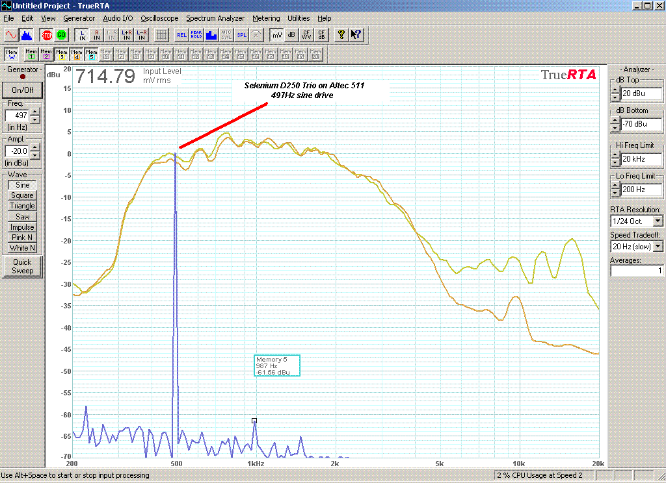The image size is (666, 483).
Task: Select the L-R IN input icon
Action: point(141,35)
